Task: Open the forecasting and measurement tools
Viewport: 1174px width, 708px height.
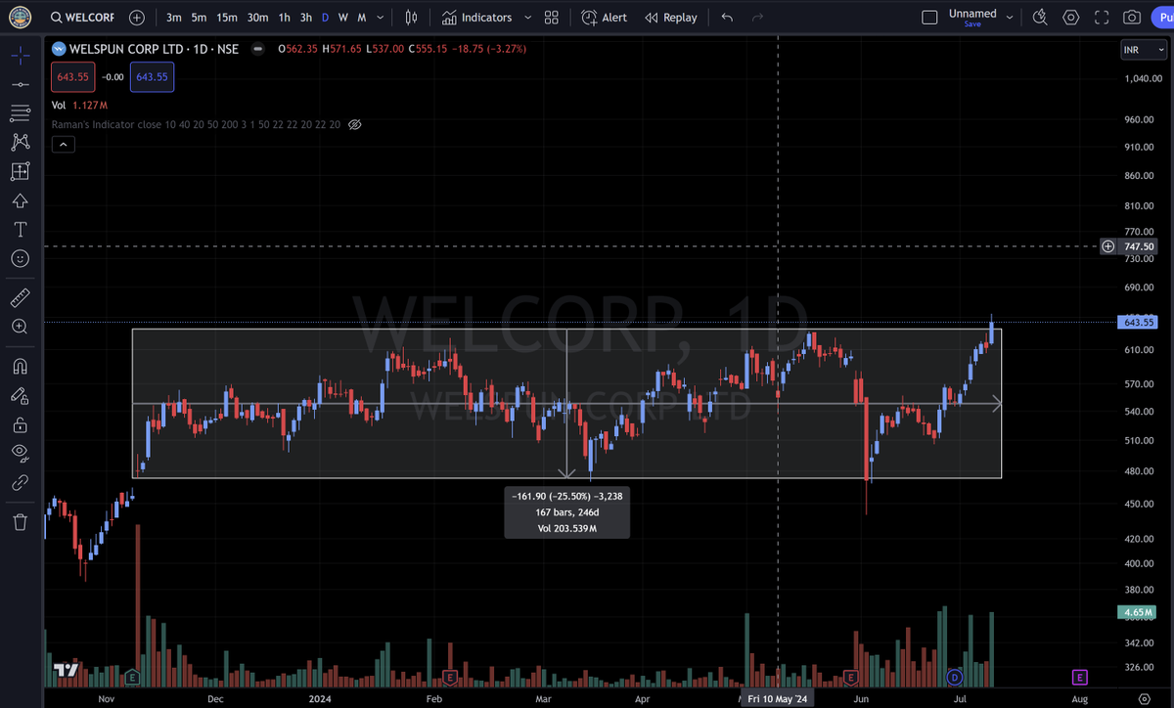Action: pyautogui.click(x=20, y=172)
